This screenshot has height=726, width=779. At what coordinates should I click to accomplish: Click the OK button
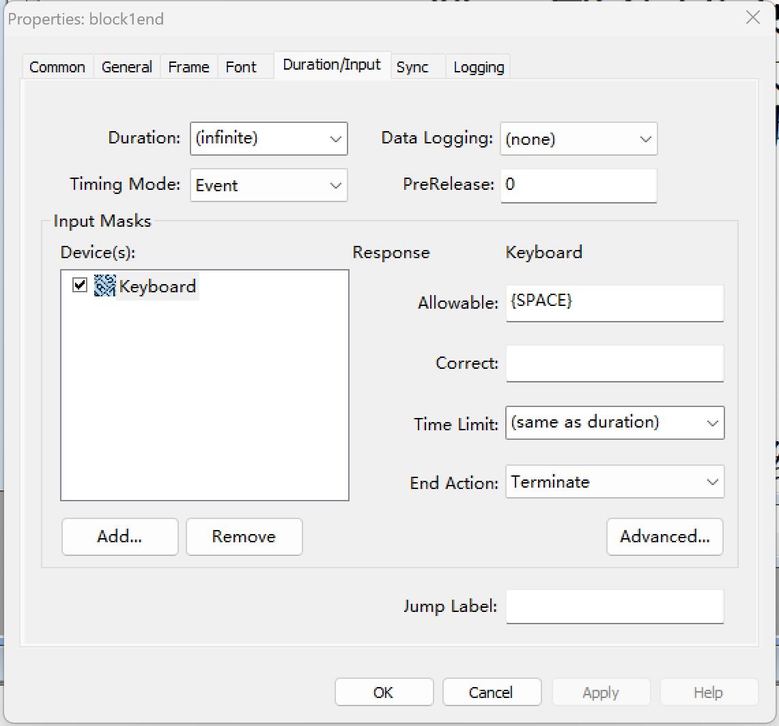point(384,692)
